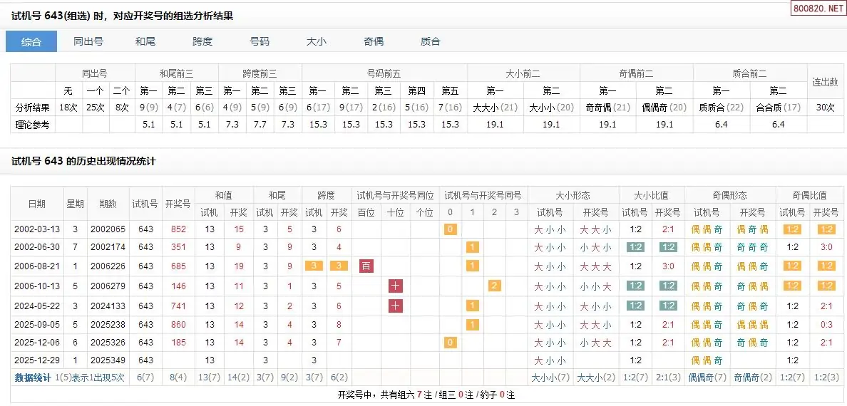Click the orange 2 badge in 同号 column

click(493, 286)
